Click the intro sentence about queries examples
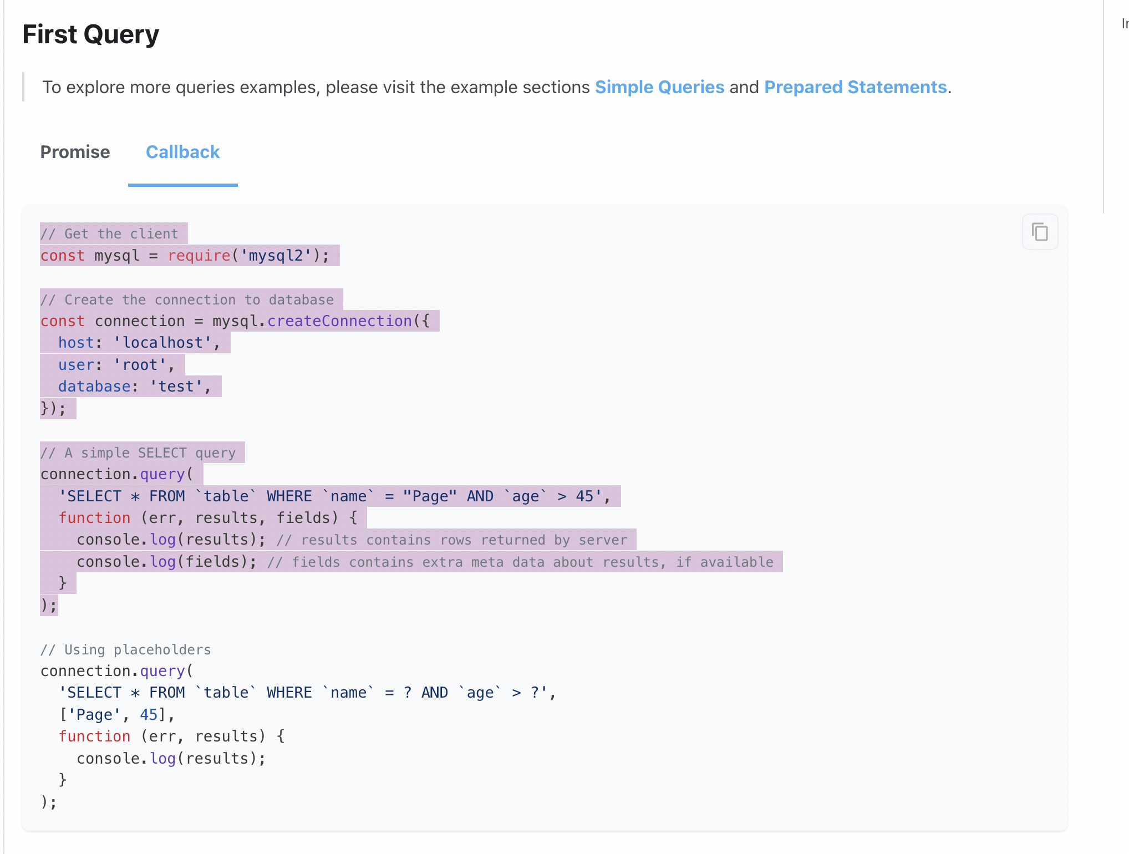 (x=316, y=87)
